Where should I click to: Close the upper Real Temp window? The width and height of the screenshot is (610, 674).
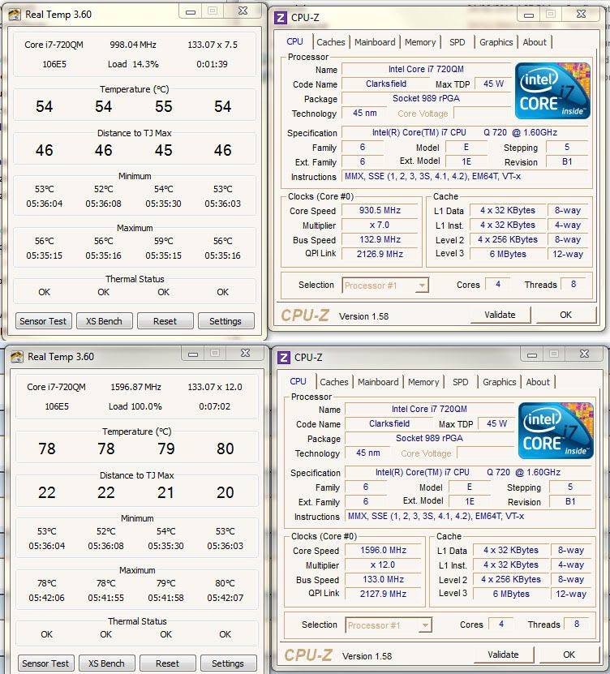click(x=243, y=11)
